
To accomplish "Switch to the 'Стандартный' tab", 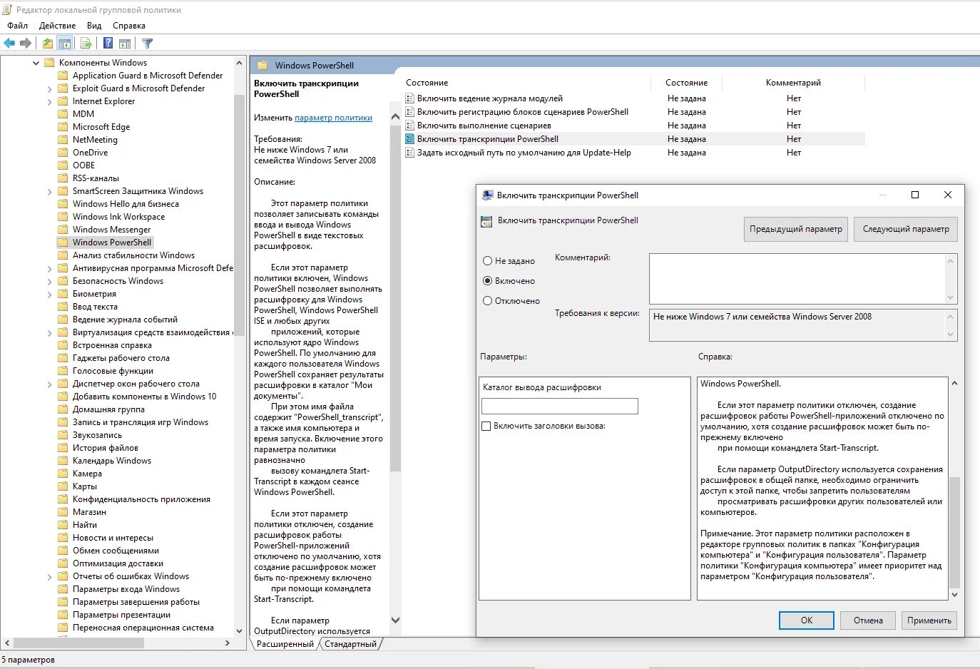I will 350,644.
